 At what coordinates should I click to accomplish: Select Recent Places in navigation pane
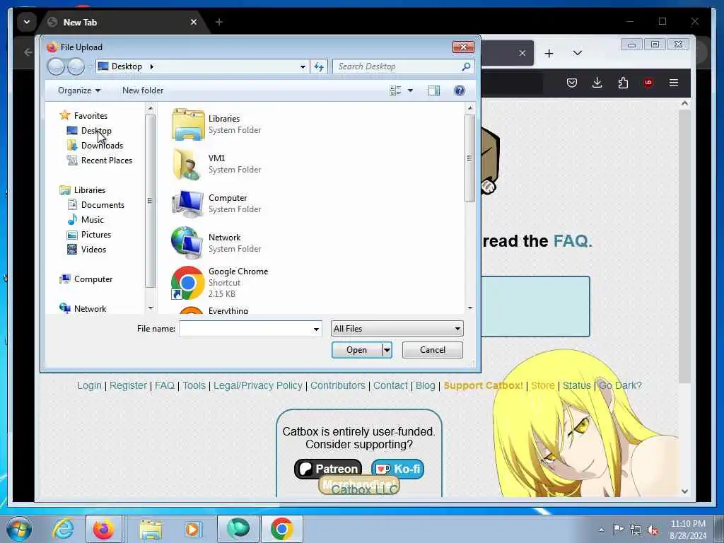click(x=107, y=160)
